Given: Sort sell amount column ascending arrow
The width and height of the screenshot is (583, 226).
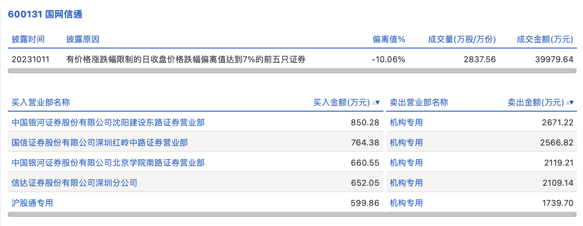Looking at the screenshot, I should [x=568, y=102].
